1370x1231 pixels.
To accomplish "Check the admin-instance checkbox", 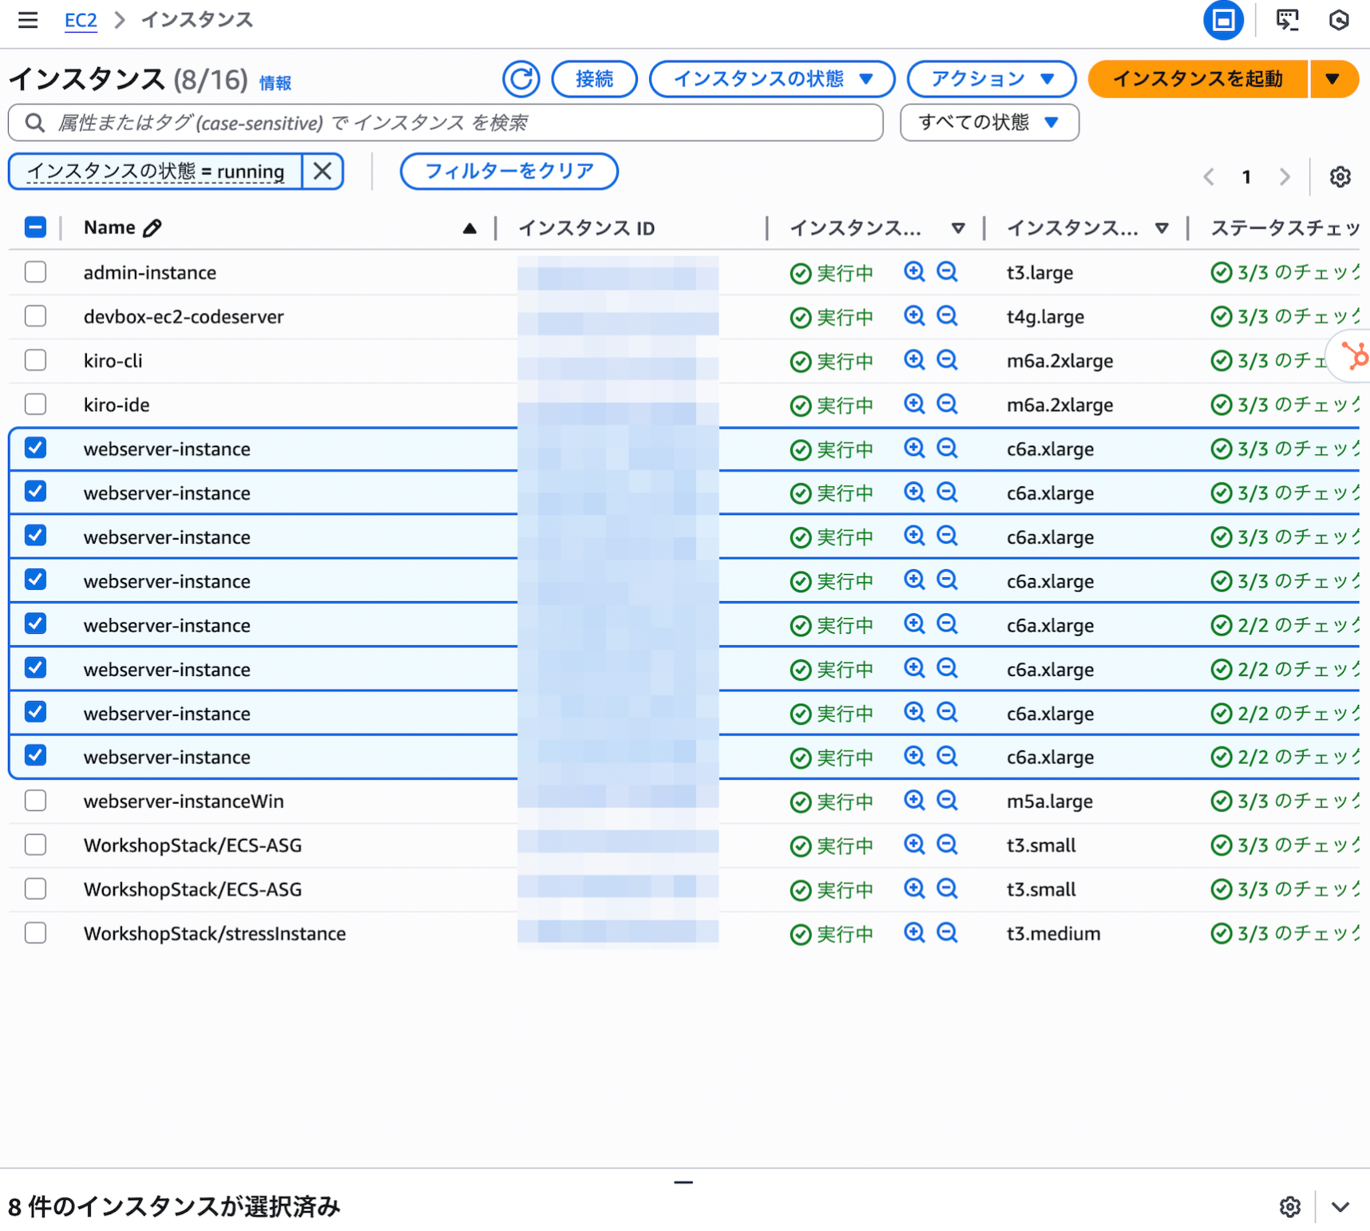I will [35, 272].
